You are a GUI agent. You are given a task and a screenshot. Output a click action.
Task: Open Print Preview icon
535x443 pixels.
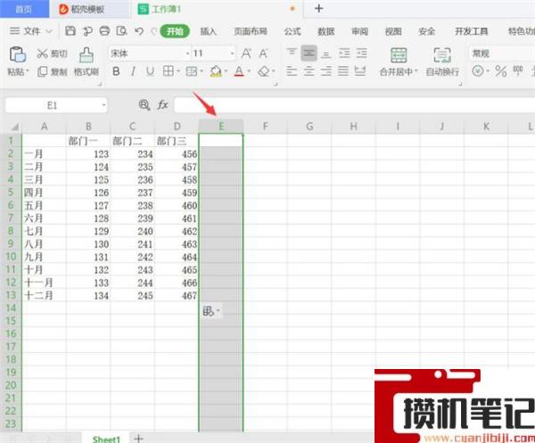[x=121, y=31]
